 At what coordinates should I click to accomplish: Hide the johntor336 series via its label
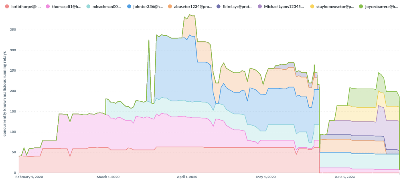pyautogui.click(x=148, y=7)
